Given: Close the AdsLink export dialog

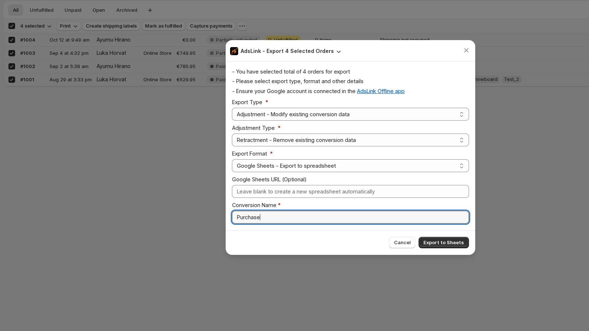Looking at the screenshot, I should pyautogui.click(x=466, y=50).
